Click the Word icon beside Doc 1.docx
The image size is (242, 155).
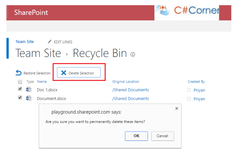(29, 90)
